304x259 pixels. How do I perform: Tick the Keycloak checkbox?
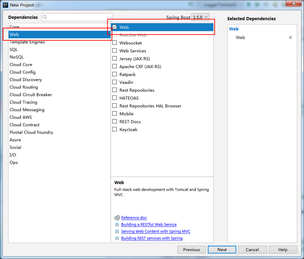[x=115, y=129]
